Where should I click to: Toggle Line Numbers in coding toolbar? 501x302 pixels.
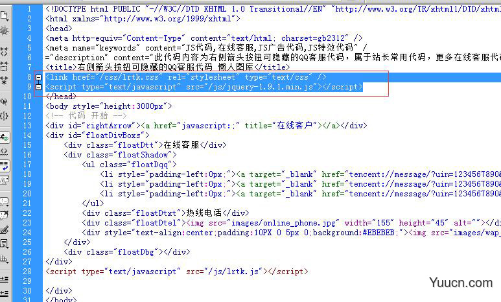coord(4,136)
